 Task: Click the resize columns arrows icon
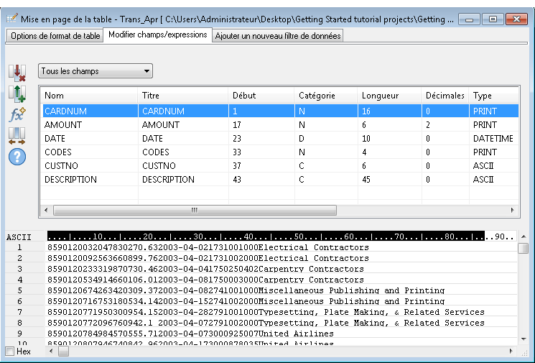tap(17, 135)
